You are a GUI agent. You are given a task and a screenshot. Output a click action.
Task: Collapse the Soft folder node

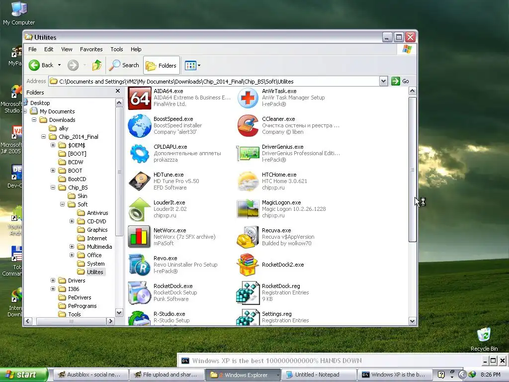tap(62, 204)
